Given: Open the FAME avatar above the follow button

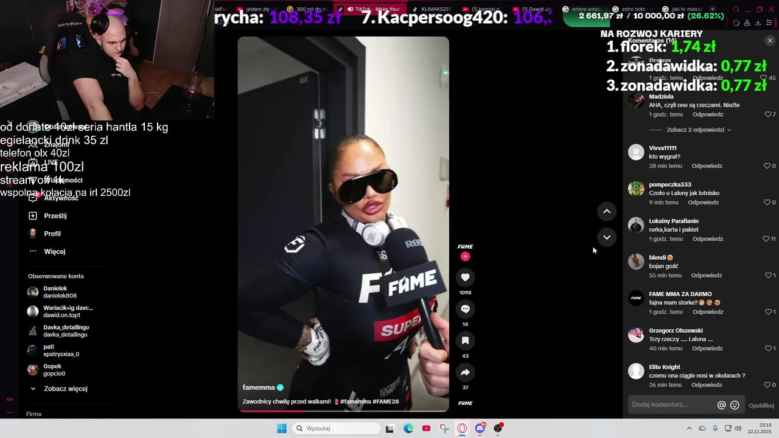Looking at the screenshot, I should coord(465,246).
